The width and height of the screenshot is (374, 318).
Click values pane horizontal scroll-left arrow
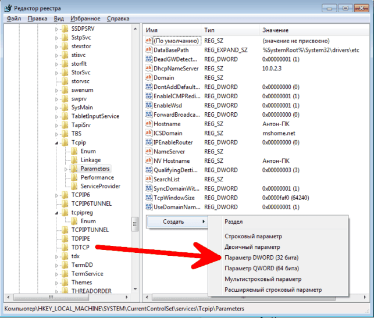[147, 297]
